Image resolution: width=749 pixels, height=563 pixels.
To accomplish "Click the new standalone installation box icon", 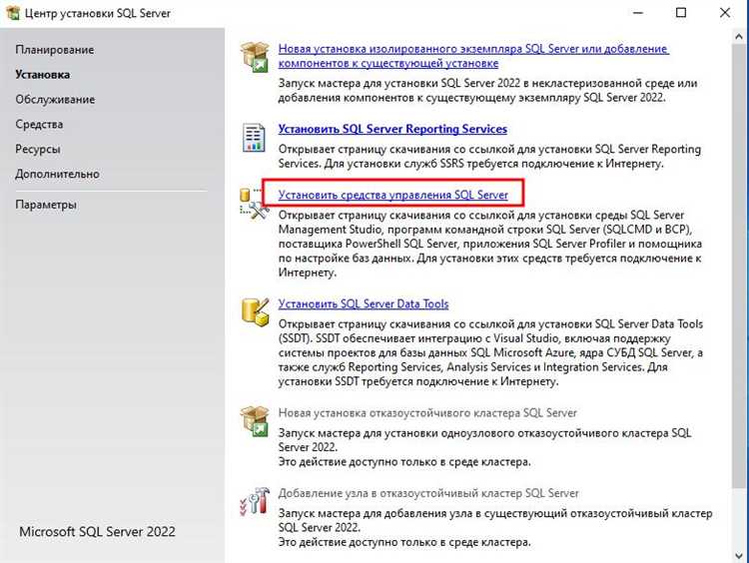I will 255,56.
